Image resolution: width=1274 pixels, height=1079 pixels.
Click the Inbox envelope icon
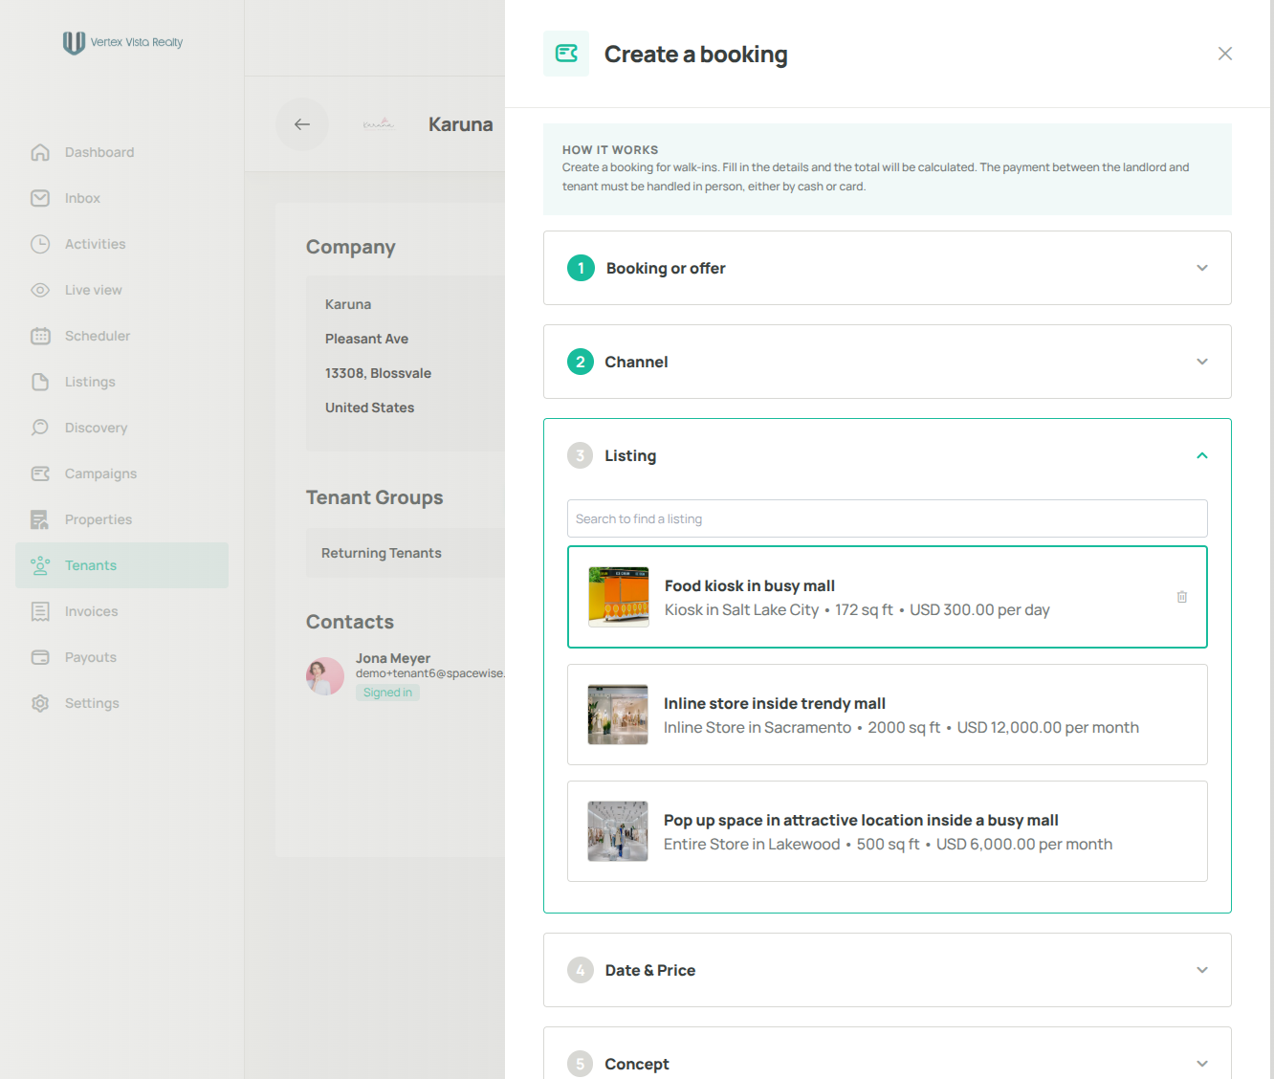(40, 198)
